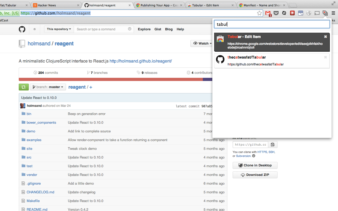Viewport: 338px width, 211px height.
Task: Remove thecatwasfat/Tabular result with its X
Action: point(326,57)
